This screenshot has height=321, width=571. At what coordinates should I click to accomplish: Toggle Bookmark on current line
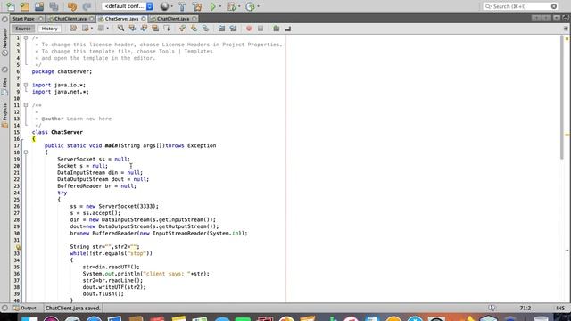pyautogui.click(x=206, y=29)
